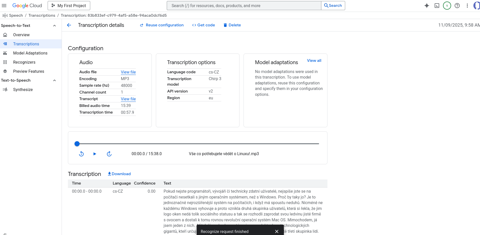Click Reuse configuration
The image size is (480, 235).
162,25
